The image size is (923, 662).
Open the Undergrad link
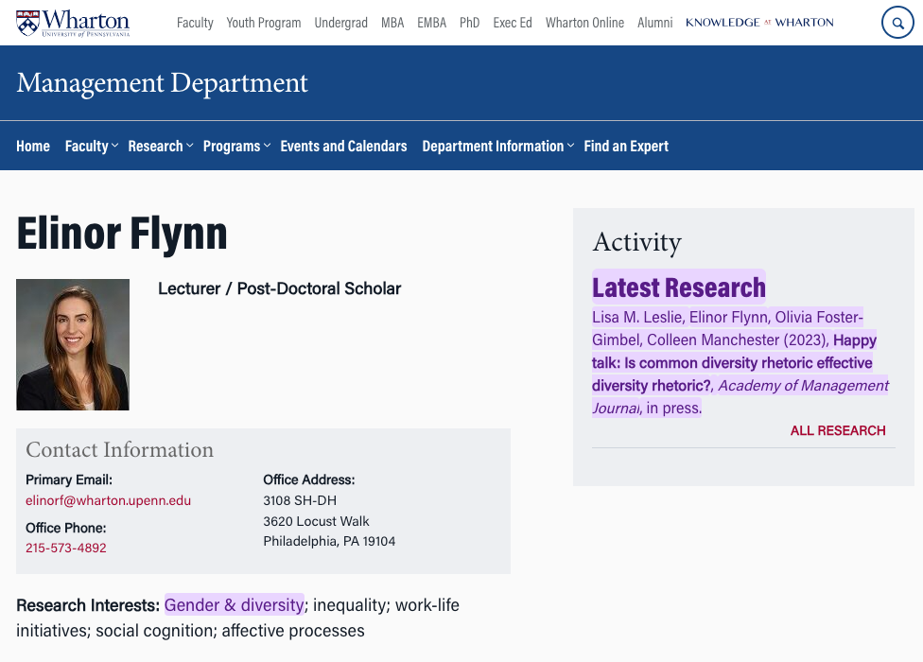tap(340, 23)
